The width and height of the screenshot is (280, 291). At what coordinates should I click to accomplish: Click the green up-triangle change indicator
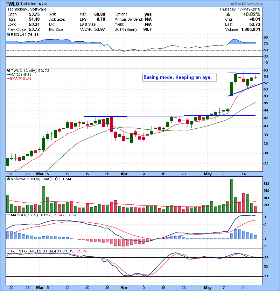click(228, 14)
